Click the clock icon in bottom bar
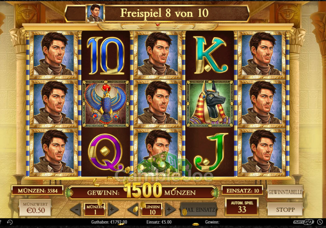The width and height of the screenshot is (326, 228). [x=320, y=222]
